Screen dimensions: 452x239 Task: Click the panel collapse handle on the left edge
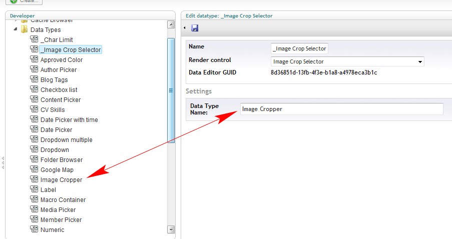(x=3, y=163)
